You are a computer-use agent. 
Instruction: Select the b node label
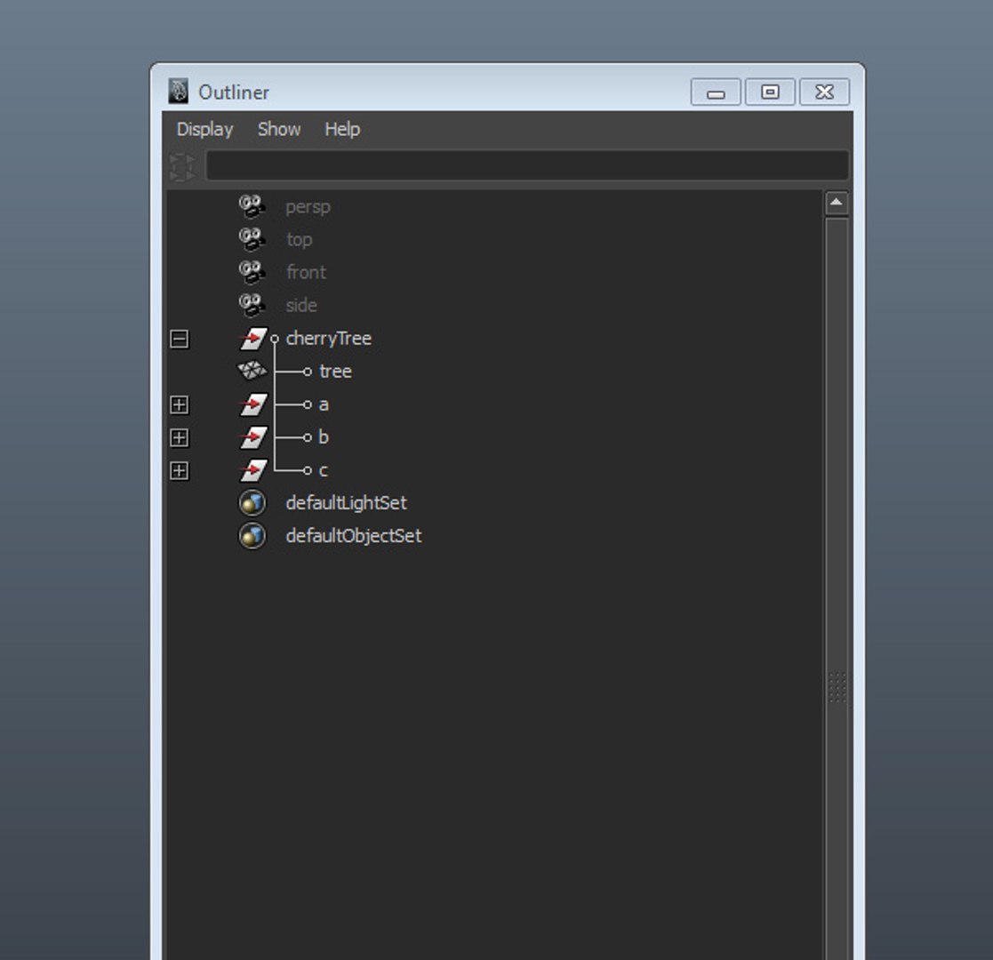[324, 437]
